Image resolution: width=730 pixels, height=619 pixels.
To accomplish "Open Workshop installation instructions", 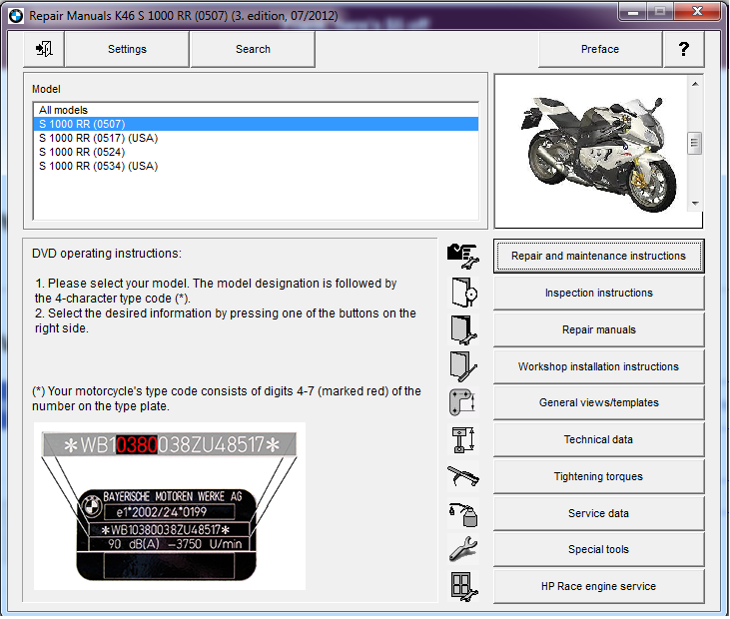I will pyautogui.click(x=599, y=366).
